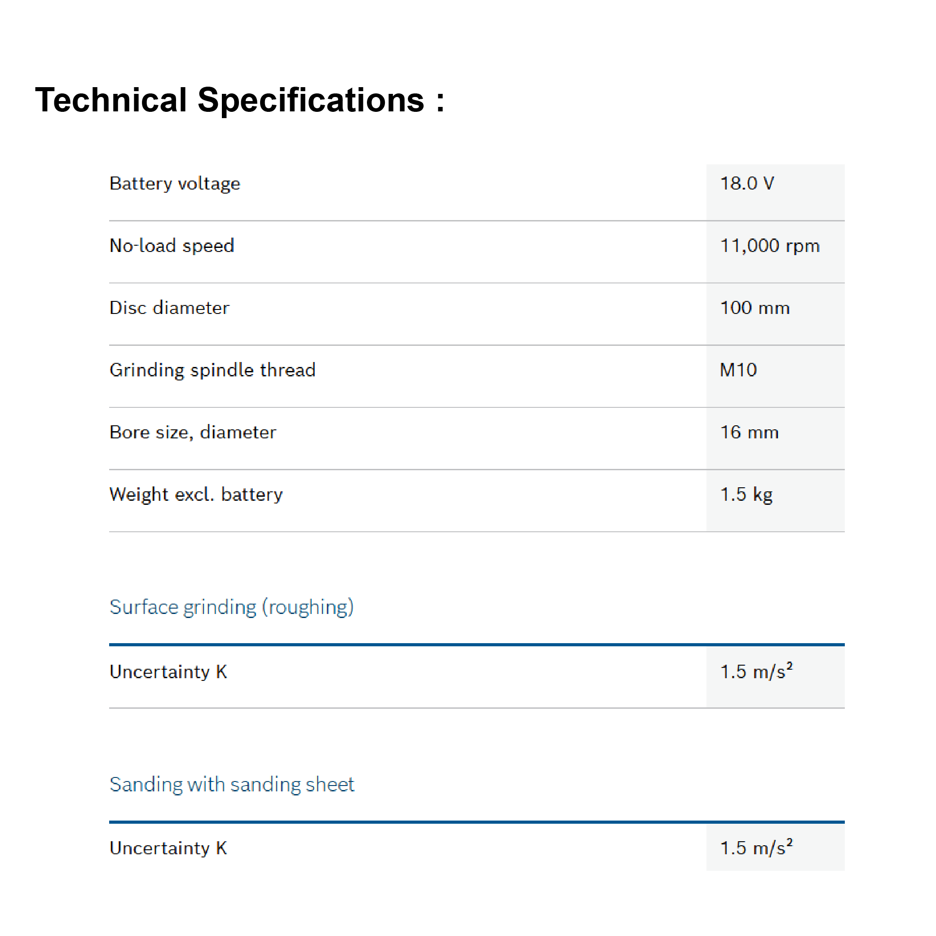The height and width of the screenshot is (936, 936).
Task: Select the Disc diameter label
Action: tap(170, 308)
